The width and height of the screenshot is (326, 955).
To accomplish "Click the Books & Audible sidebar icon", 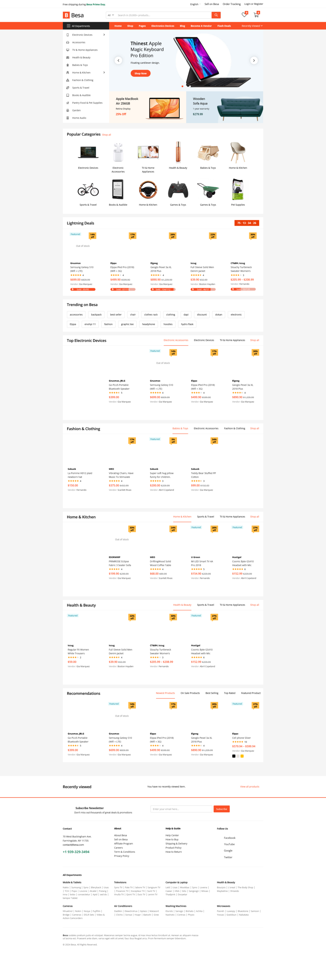I will 68,95.
